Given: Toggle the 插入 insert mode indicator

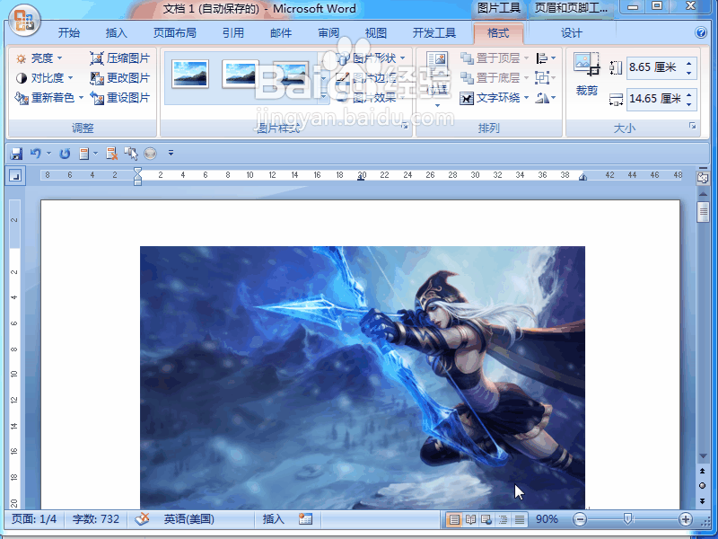Looking at the screenshot, I should 274,519.
